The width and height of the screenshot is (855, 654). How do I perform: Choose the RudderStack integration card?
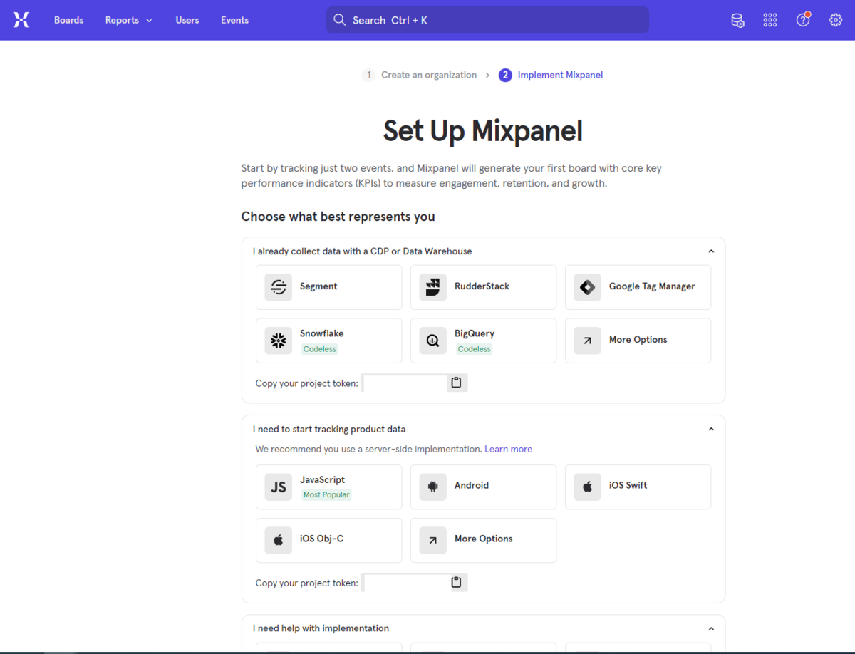click(484, 287)
